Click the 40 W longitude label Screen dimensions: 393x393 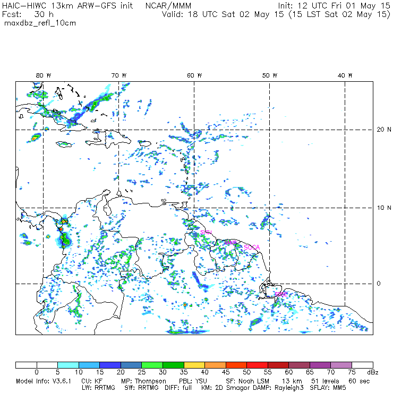click(345, 75)
